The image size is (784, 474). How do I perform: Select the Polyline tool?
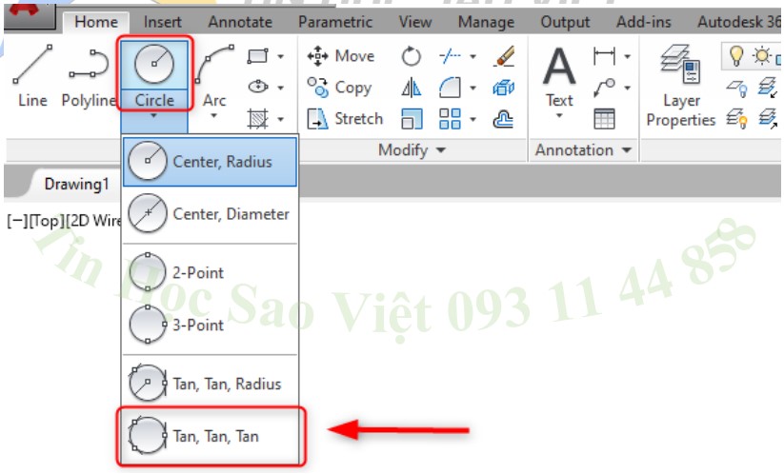89,76
